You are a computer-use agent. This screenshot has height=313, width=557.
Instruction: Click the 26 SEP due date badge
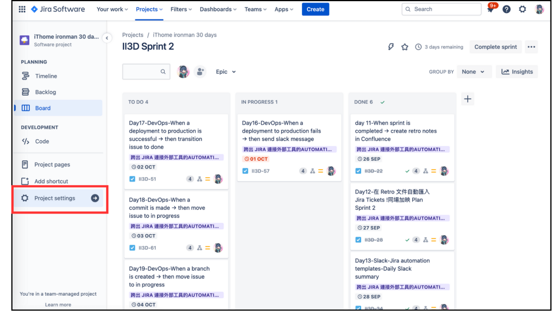pos(369,159)
